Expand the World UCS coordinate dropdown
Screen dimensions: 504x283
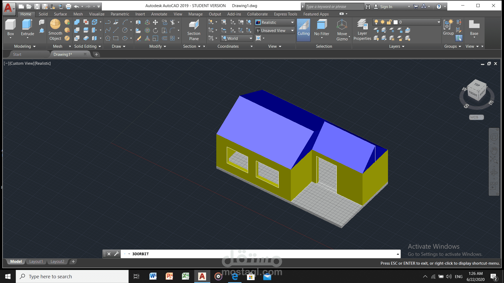[251, 39]
